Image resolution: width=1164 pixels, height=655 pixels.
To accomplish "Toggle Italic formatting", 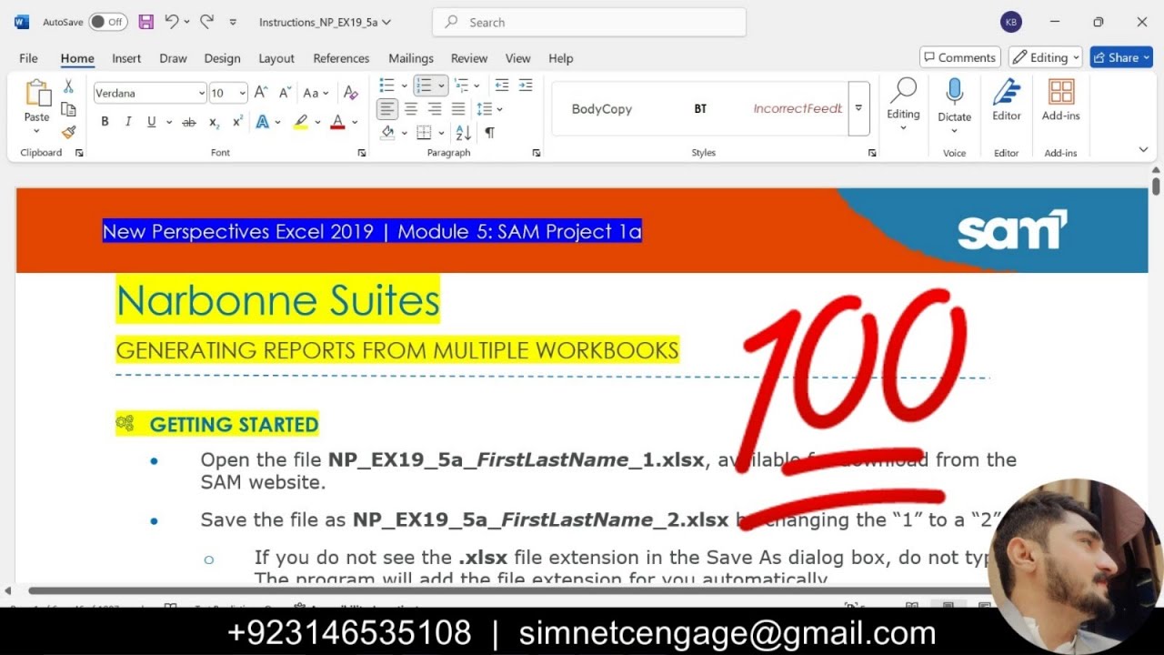I will click(x=128, y=122).
